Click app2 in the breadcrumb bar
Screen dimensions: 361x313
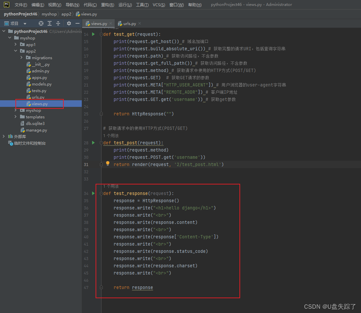click(66, 14)
